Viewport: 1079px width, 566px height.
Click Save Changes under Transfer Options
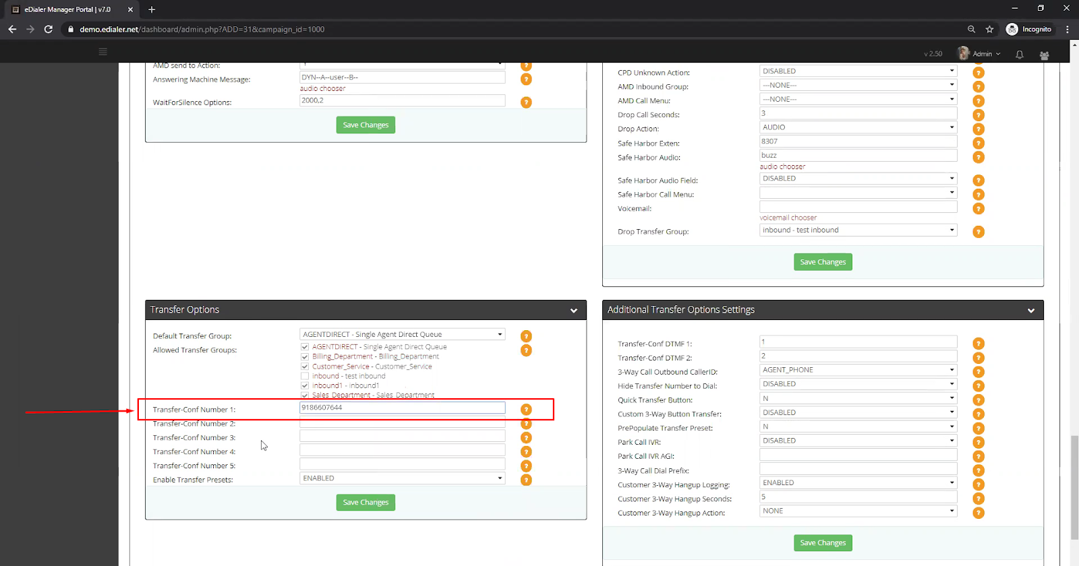[366, 503]
